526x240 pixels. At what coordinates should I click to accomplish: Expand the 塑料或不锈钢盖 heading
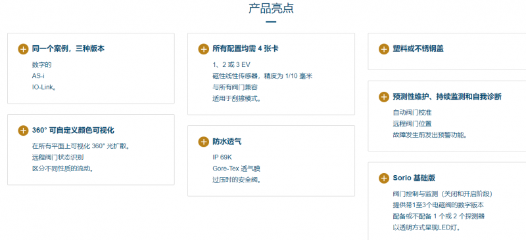(418, 49)
